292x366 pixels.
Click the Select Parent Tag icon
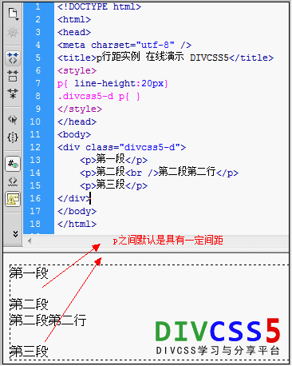point(13,120)
